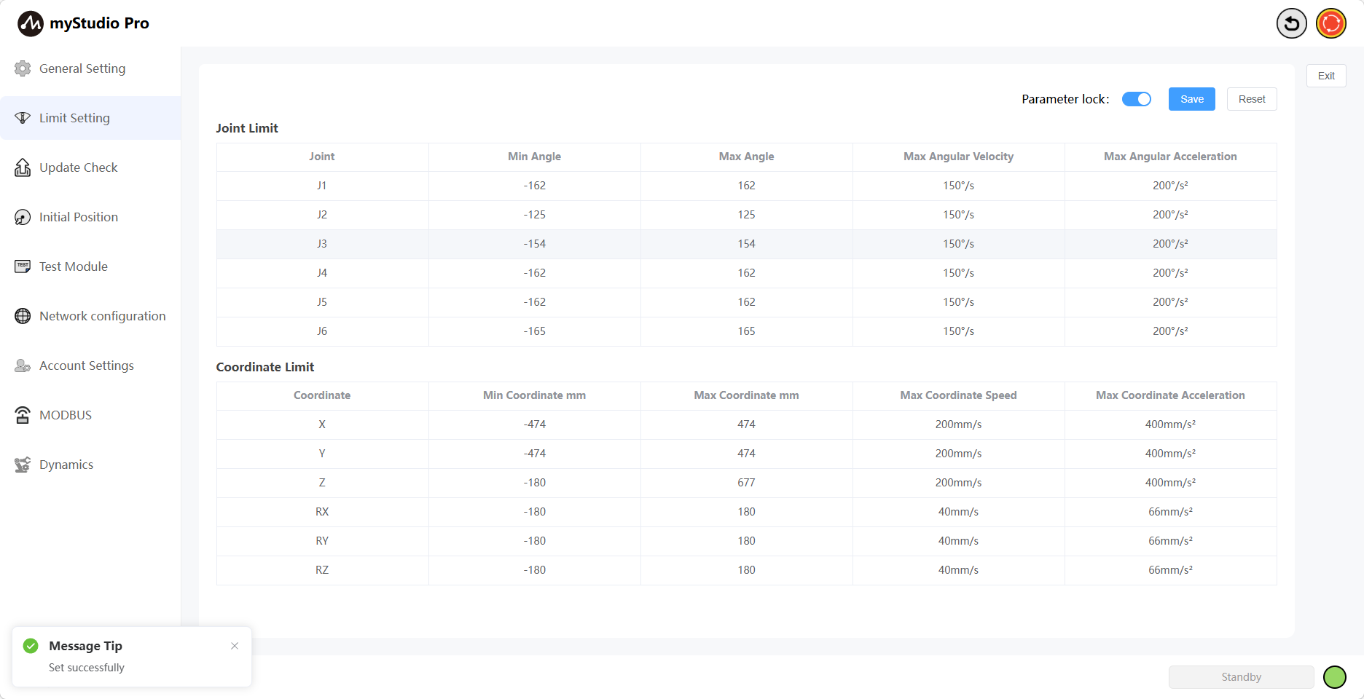This screenshot has height=699, width=1364.
Task: Click the Dynamics robot arm icon
Action: click(23, 465)
